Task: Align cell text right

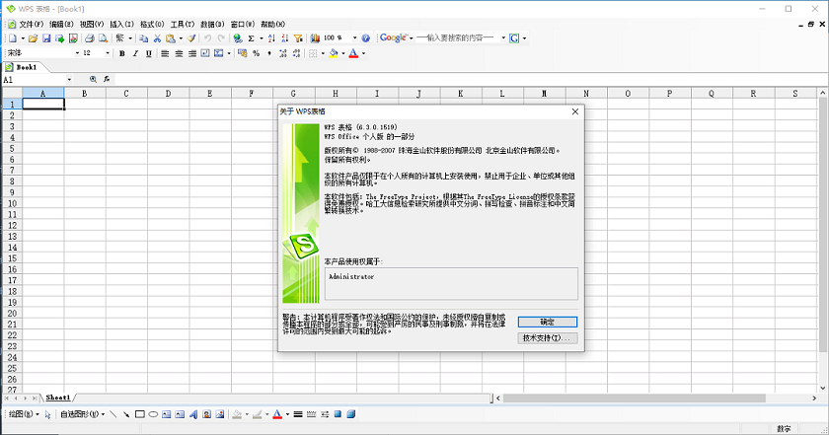Action: pyautogui.click(x=191, y=53)
